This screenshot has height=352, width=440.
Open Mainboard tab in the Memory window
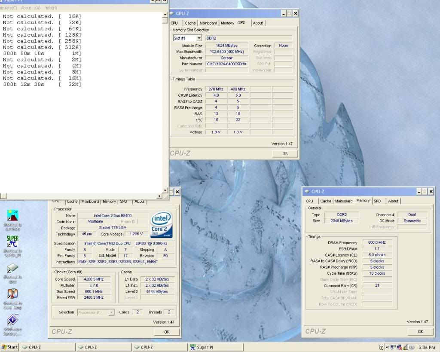[344, 201]
